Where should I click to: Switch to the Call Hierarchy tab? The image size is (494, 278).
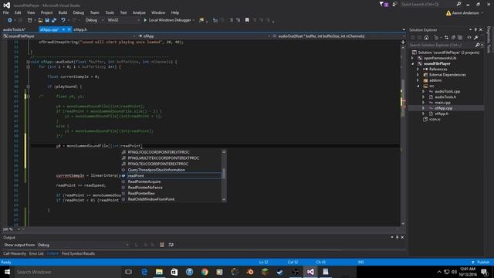click(x=15, y=253)
